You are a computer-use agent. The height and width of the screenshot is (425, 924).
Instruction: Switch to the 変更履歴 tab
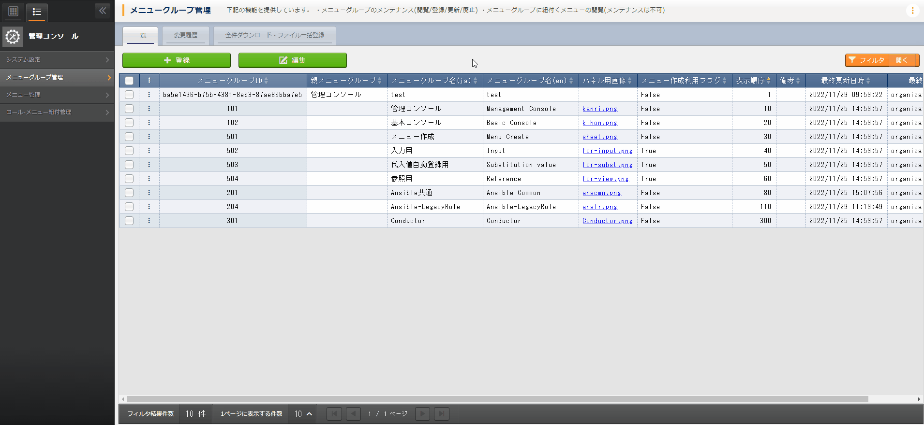click(x=186, y=35)
